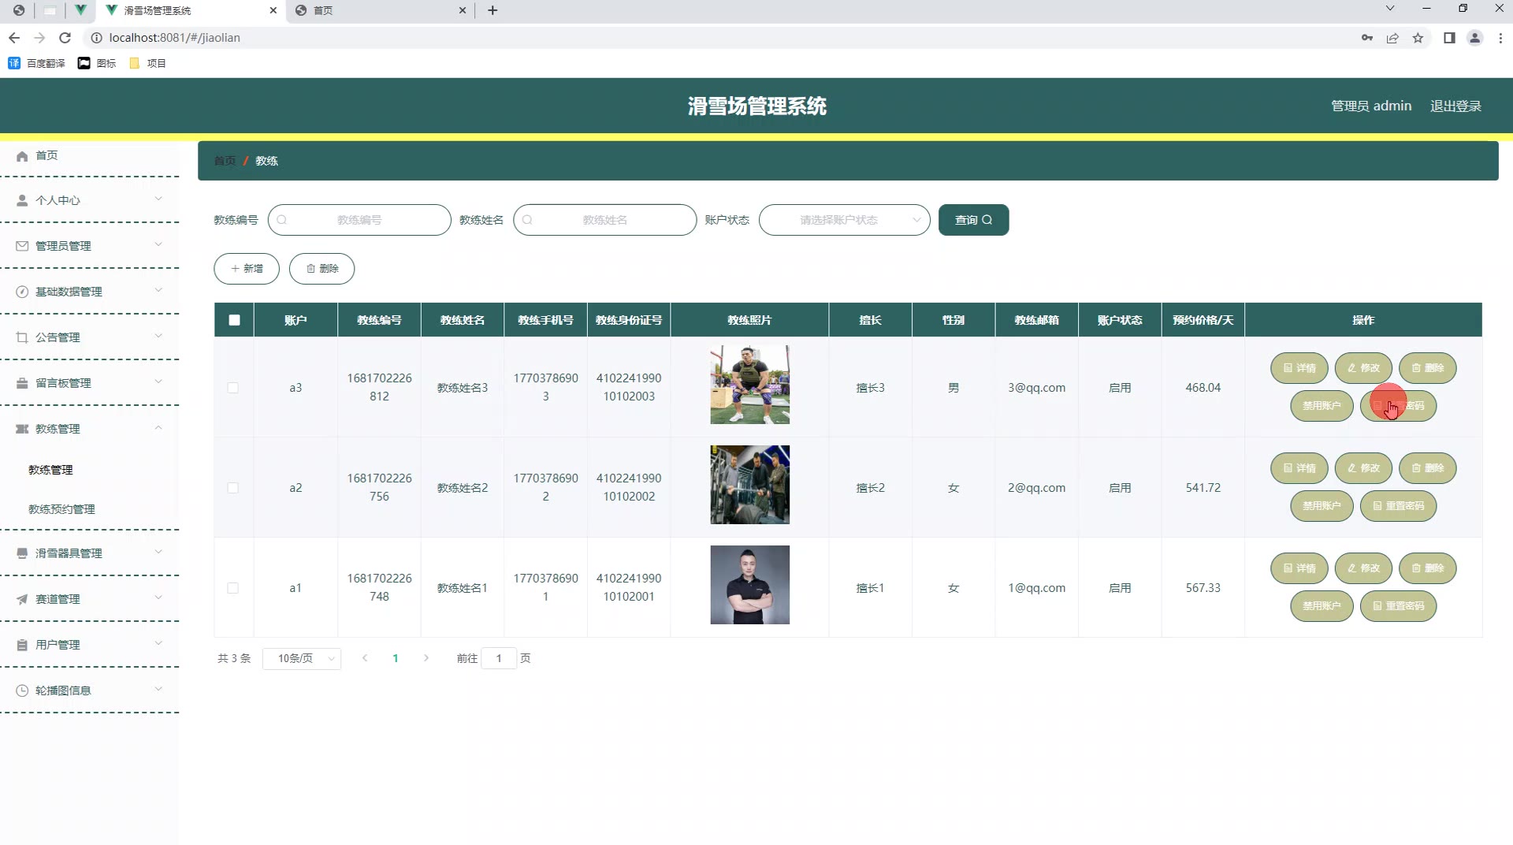Expand the 留言板管理 menu chevron
The height and width of the screenshot is (845, 1513).
point(158,382)
